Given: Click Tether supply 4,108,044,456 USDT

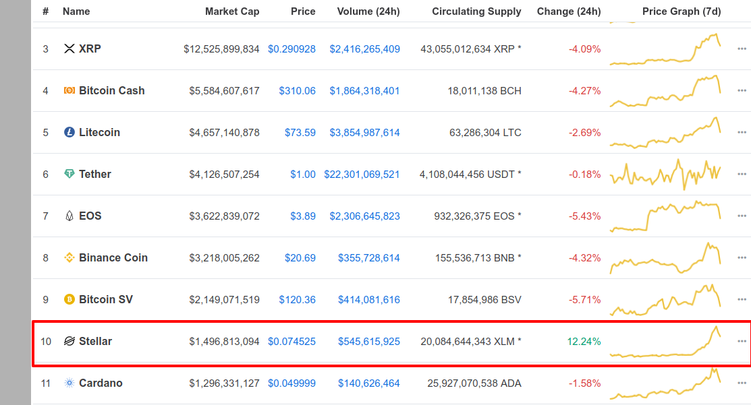Looking at the screenshot, I should 470,175.
